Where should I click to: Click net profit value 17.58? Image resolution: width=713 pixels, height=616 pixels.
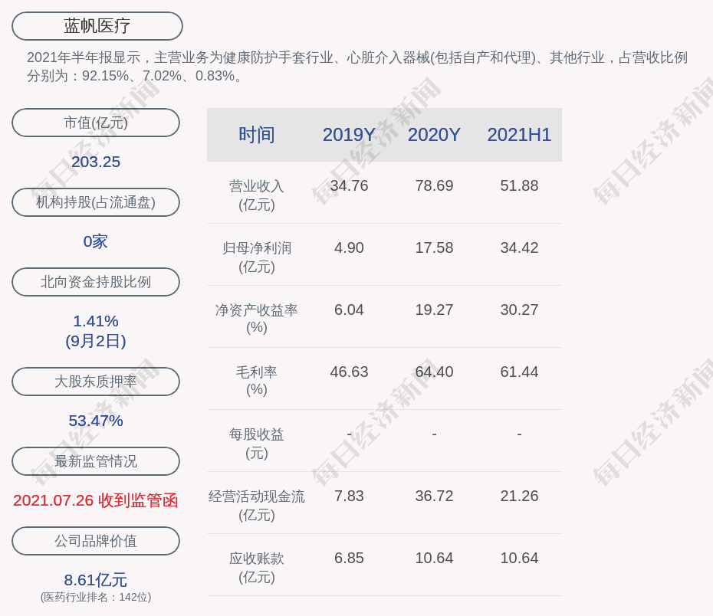(434, 248)
